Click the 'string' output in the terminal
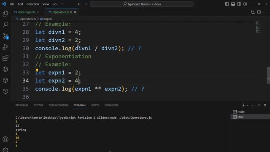The height and width of the screenshot is (152, 270). 21,130
